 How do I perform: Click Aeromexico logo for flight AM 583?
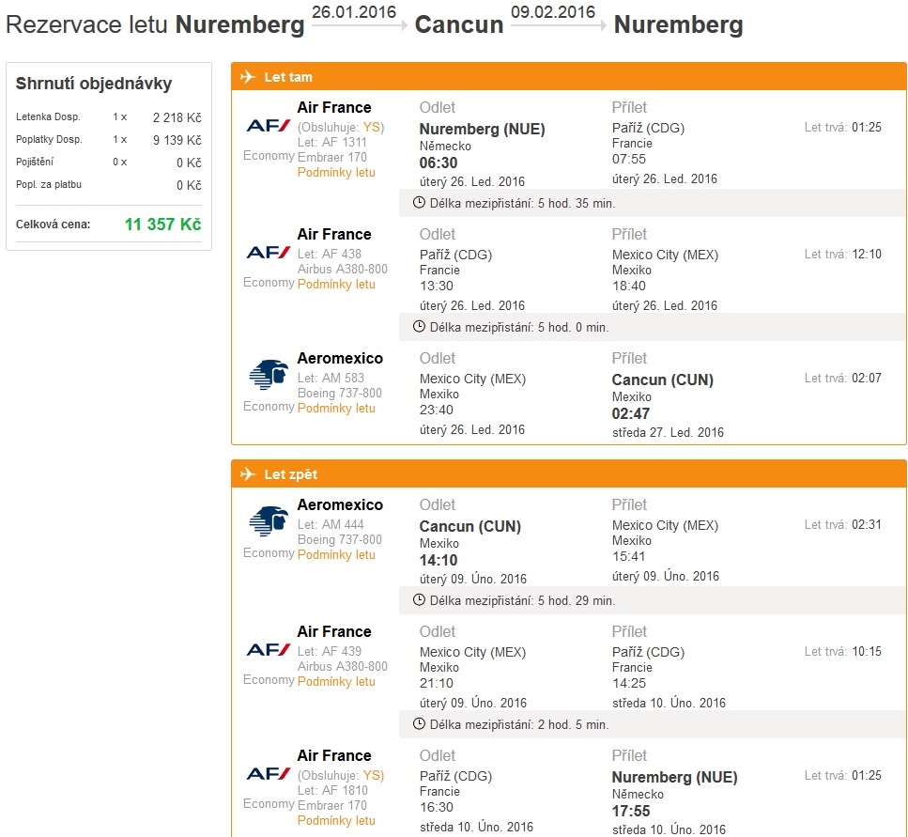(x=269, y=374)
